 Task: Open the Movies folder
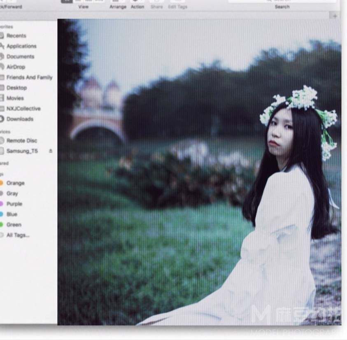point(15,98)
